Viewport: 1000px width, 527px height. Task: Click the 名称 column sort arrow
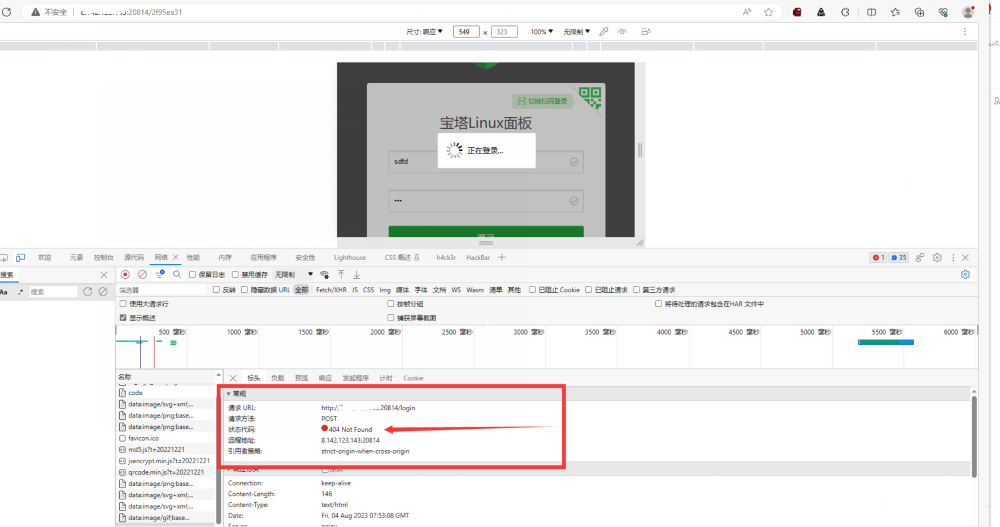tap(219, 375)
